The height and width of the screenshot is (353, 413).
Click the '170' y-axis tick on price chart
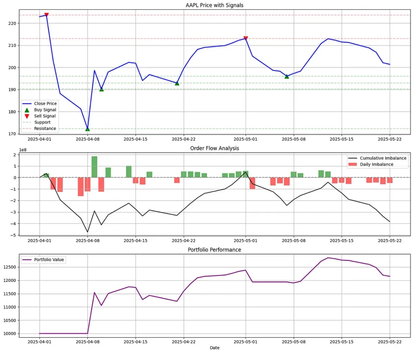[x=12, y=134]
